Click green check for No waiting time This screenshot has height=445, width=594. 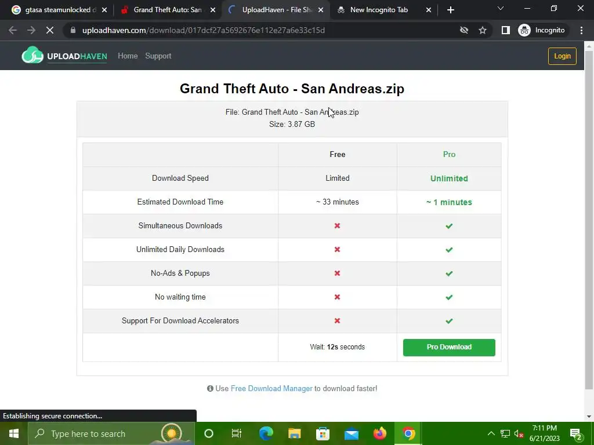pos(449,297)
